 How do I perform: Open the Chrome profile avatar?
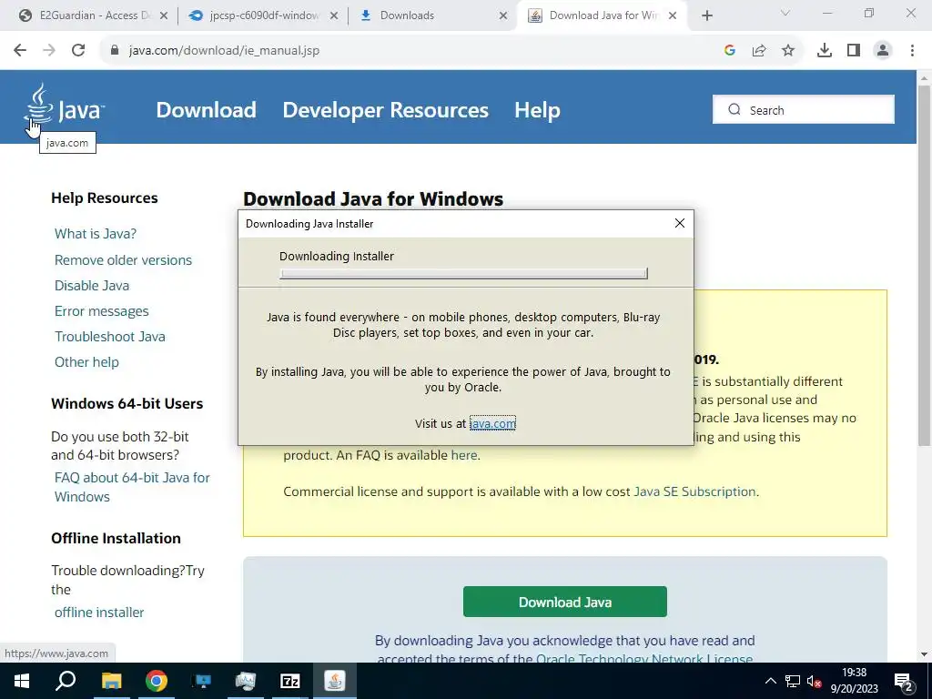(883, 51)
